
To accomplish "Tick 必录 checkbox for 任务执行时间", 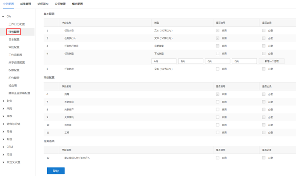I will pos(264,46).
